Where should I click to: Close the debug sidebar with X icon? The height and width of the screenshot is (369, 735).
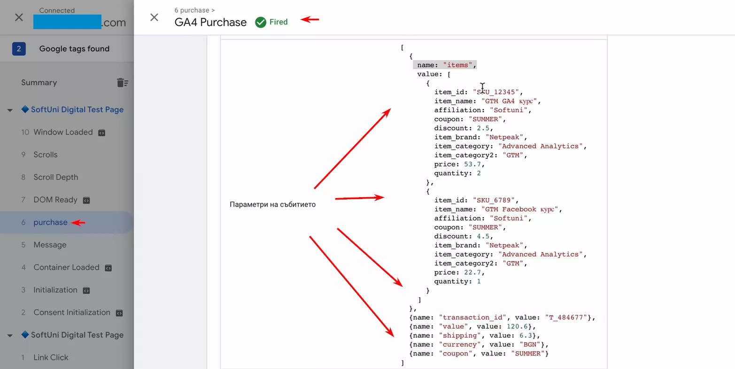(19, 17)
